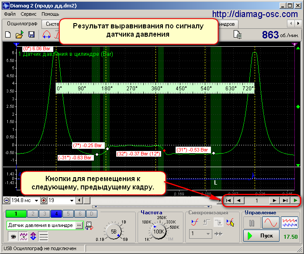Play frames with the green triangle
304x254 pixels.
coord(295,200)
